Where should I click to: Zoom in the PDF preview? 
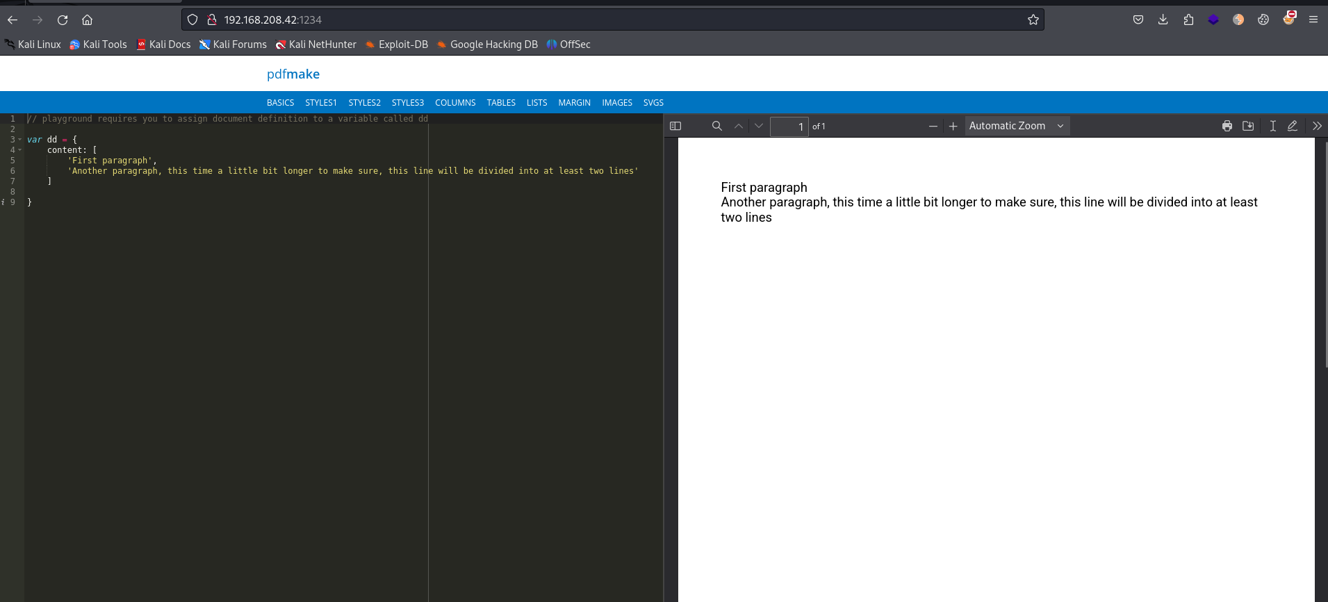953,126
